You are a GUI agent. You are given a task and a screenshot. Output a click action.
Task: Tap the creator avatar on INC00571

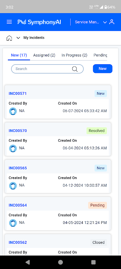(13, 111)
